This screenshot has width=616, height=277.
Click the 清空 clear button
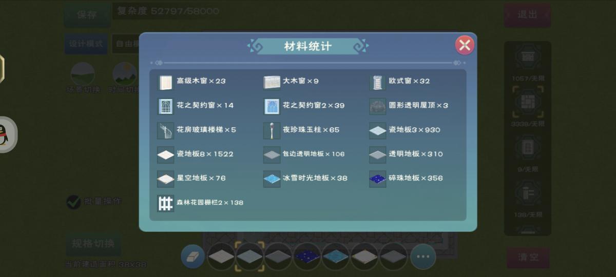[x=528, y=258]
